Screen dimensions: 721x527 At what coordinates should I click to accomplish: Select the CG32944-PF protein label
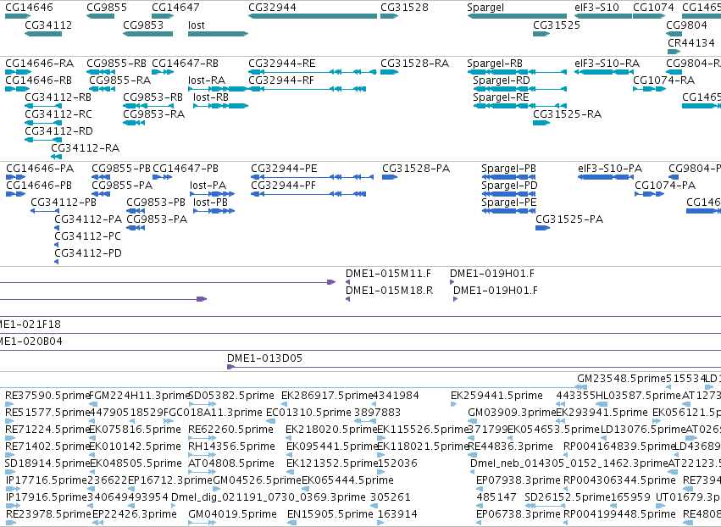284,186
